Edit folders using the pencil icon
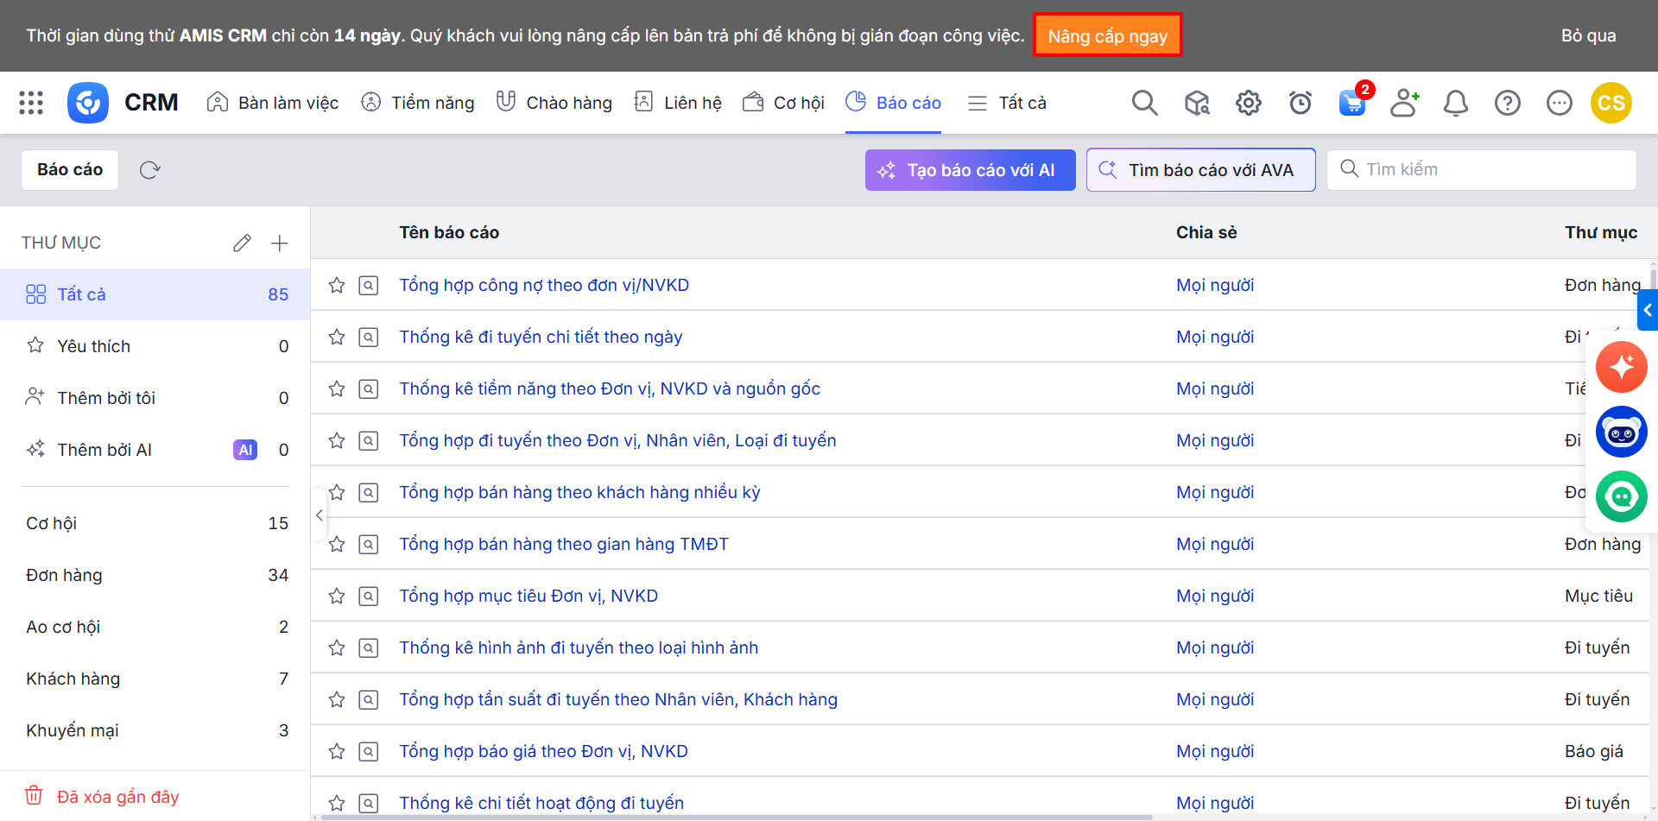Screen dimensions: 1658x821 click(x=242, y=243)
